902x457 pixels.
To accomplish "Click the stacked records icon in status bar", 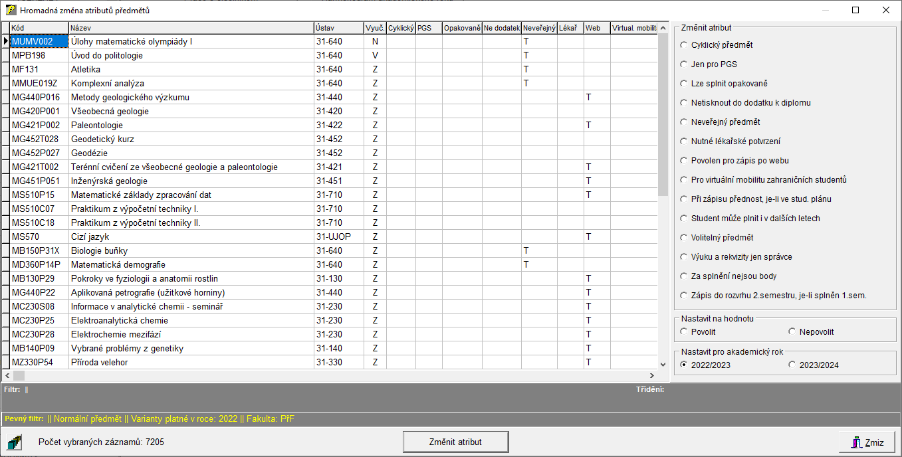I will click(15, 442).
